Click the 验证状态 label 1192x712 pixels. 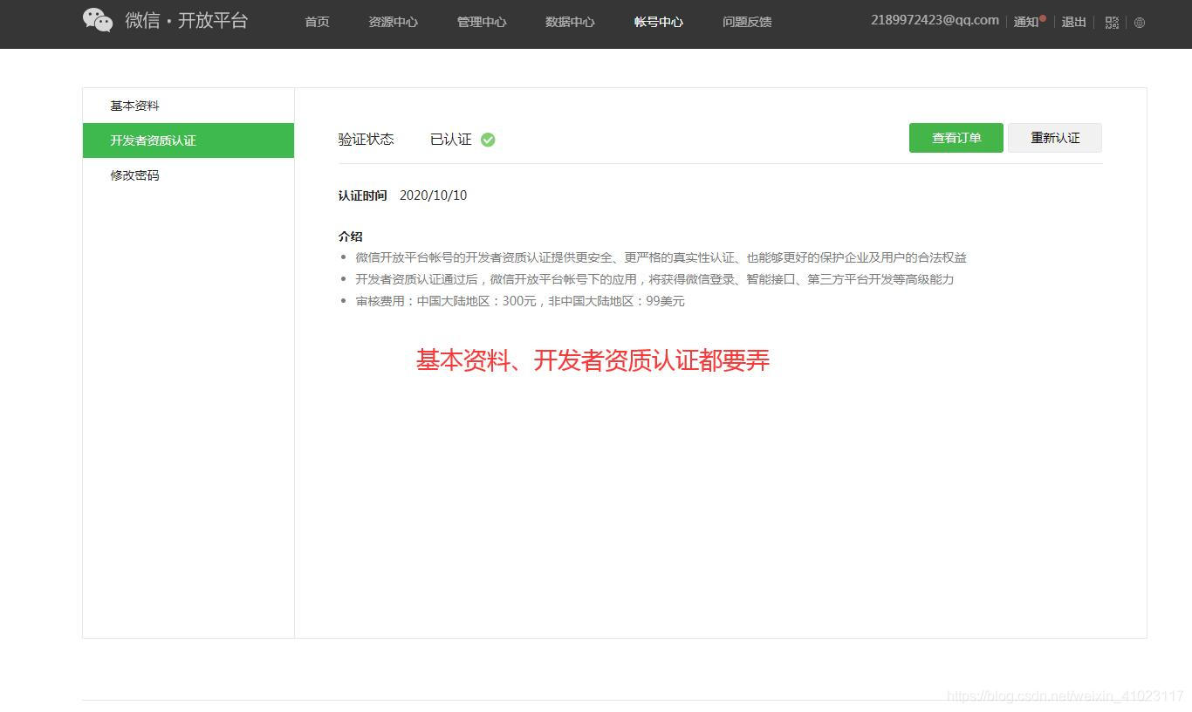(x=367, y=140)
